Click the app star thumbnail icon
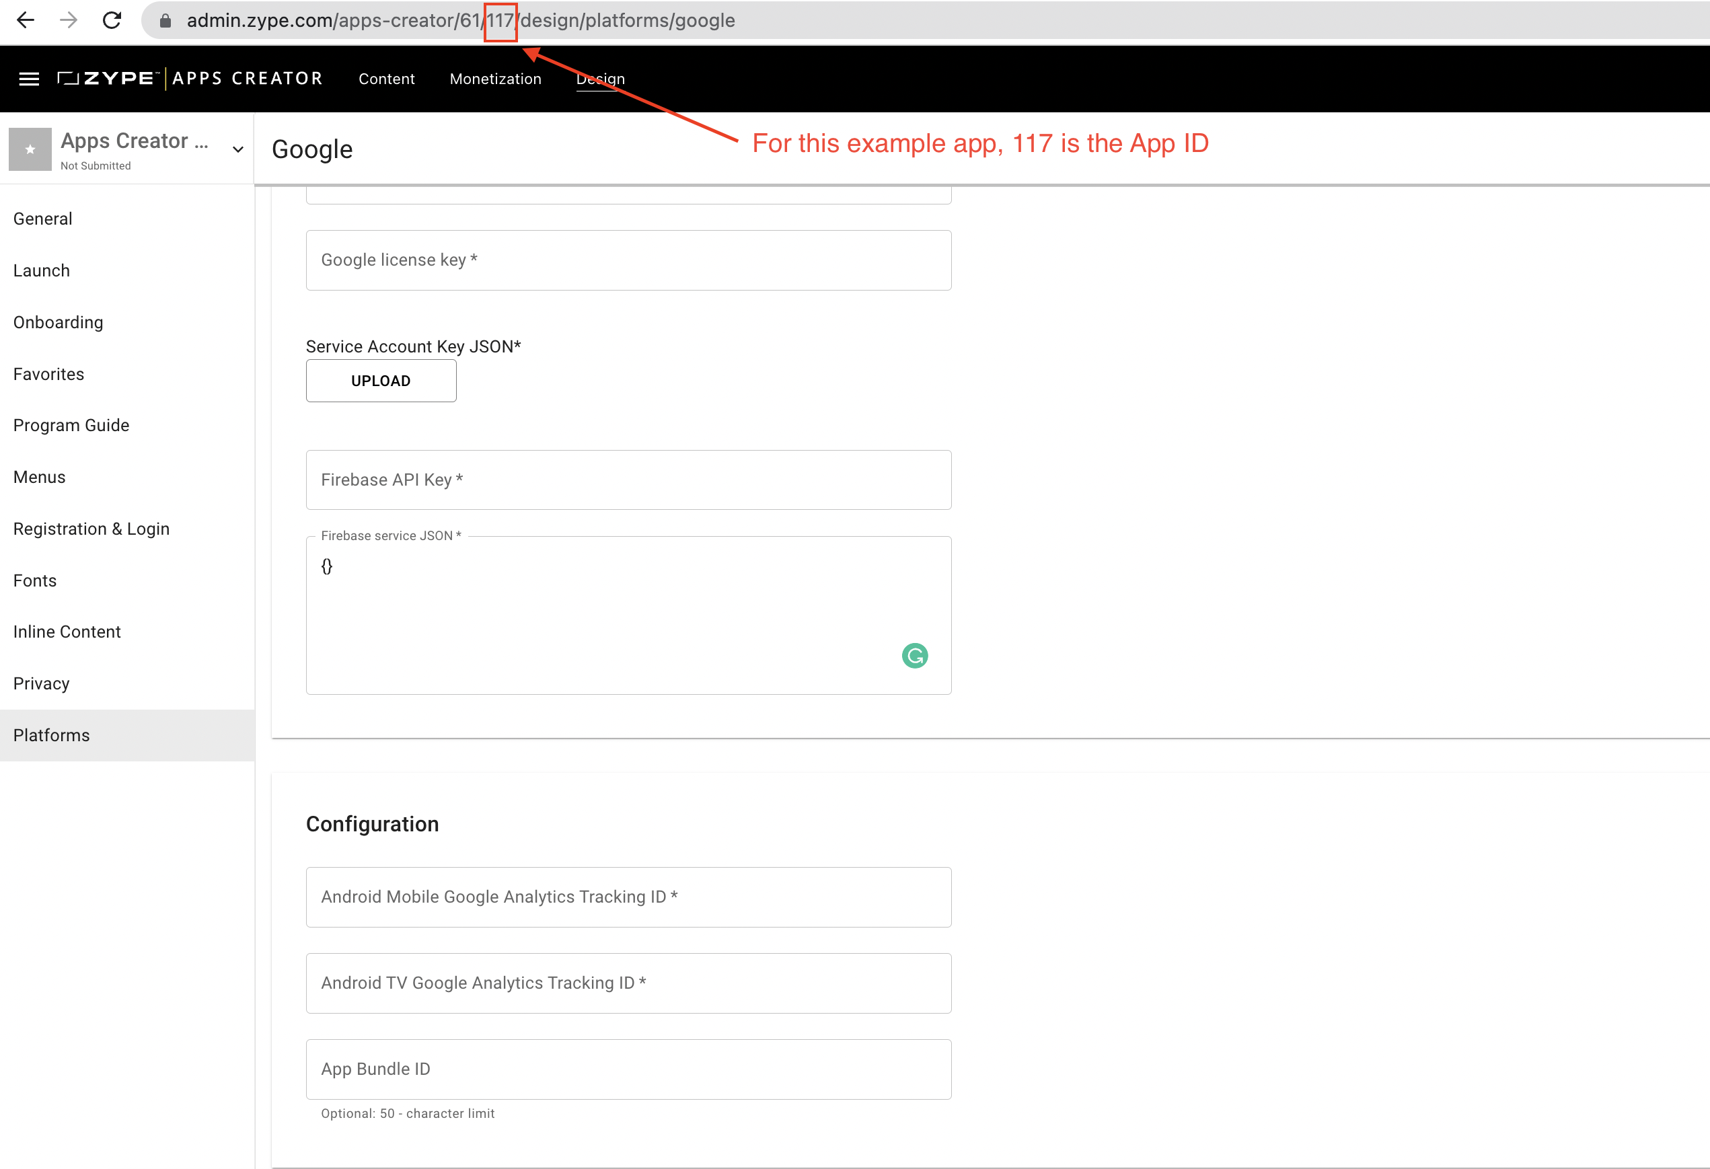 point(30,149)
